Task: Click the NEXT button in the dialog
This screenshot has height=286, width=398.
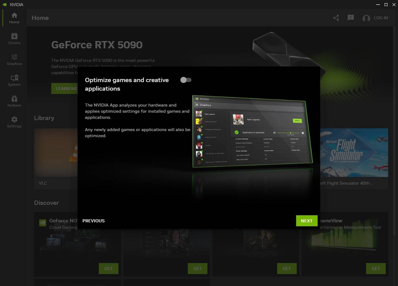Action: click(x=307, y=220)
